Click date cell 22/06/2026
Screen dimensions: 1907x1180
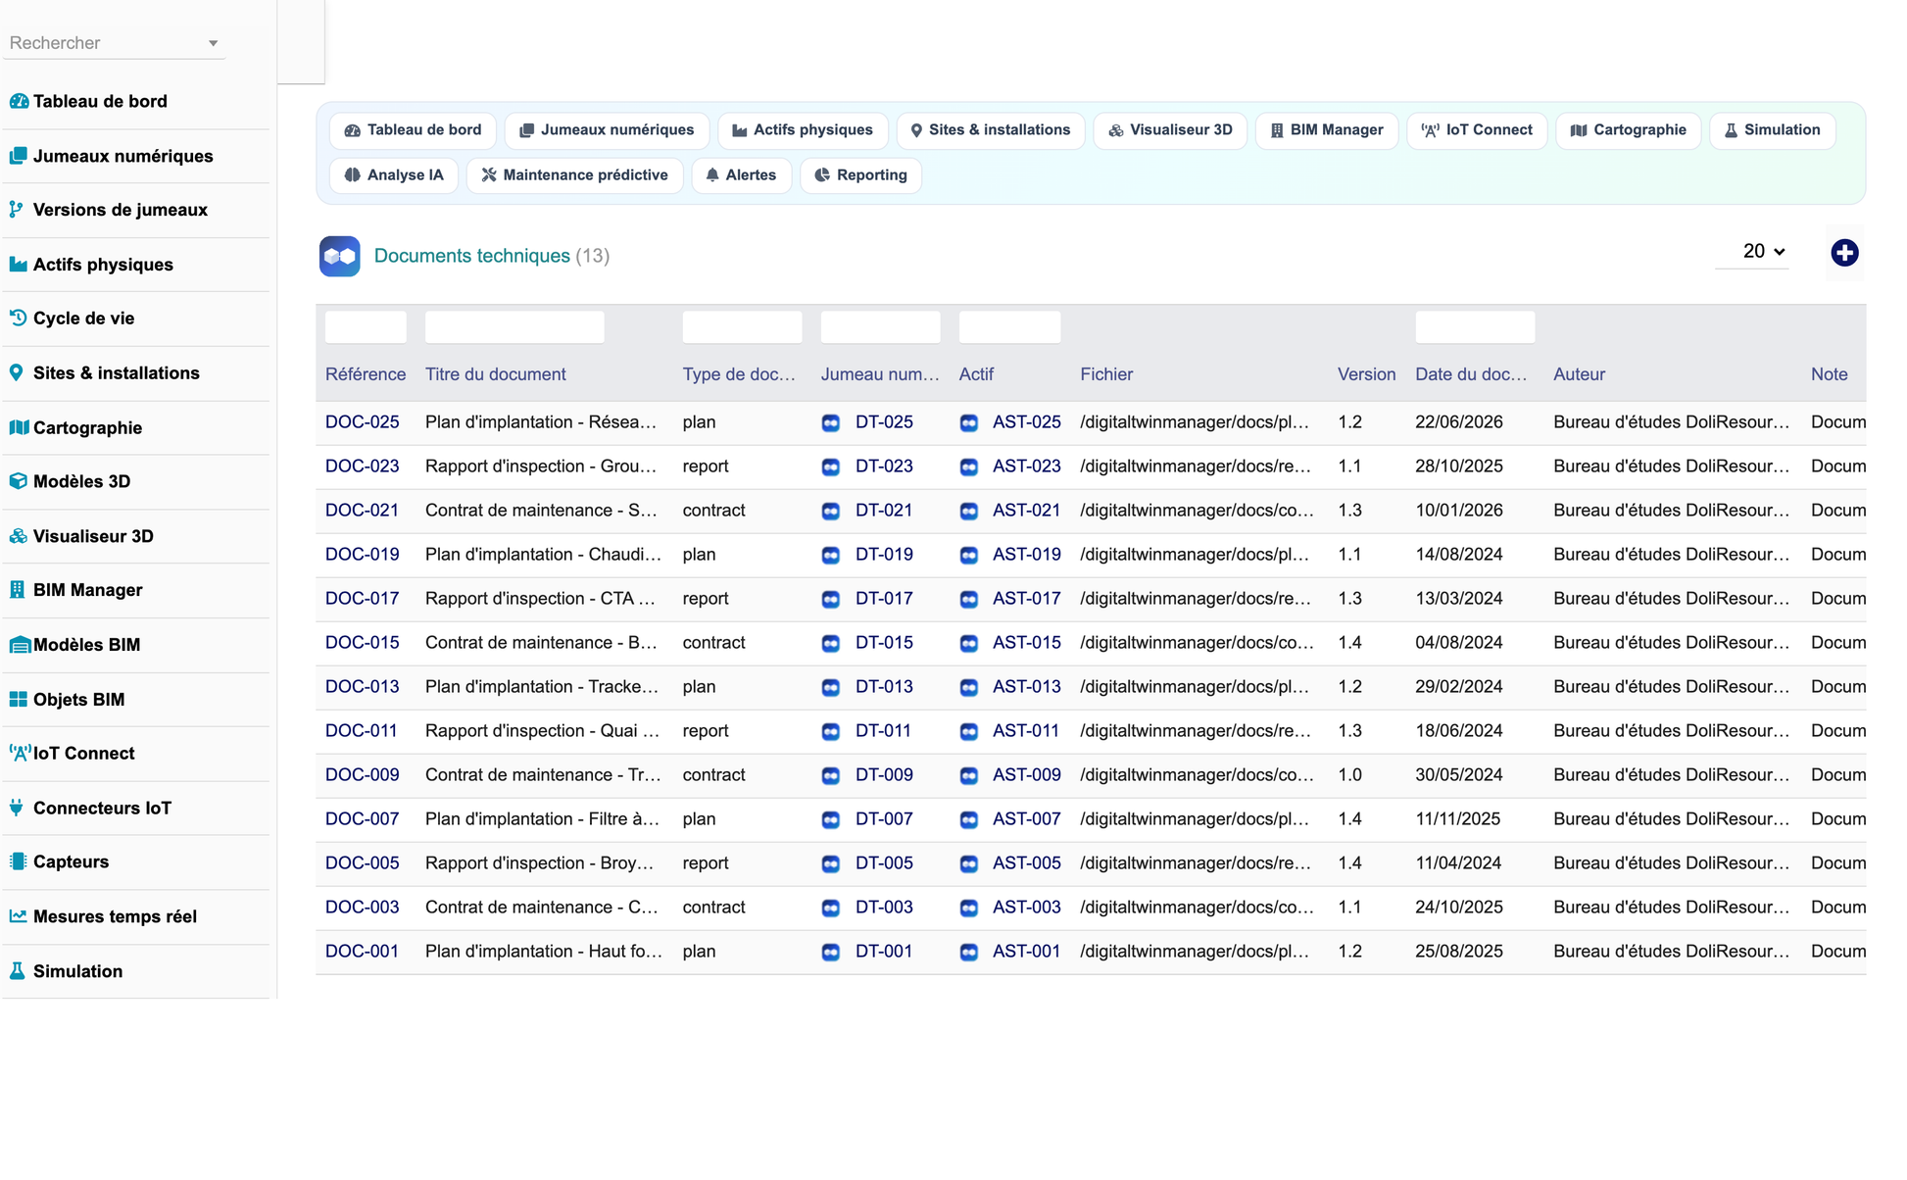coord(1458,422)
